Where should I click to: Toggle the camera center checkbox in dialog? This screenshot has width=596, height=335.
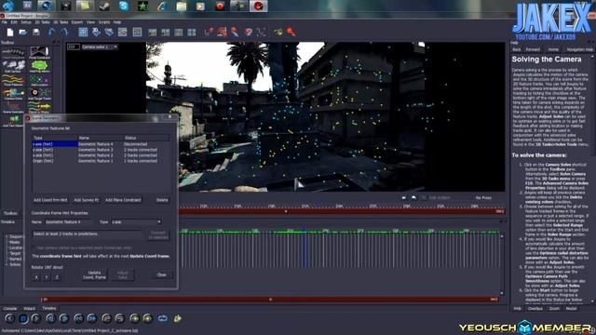tap(34, 248)
